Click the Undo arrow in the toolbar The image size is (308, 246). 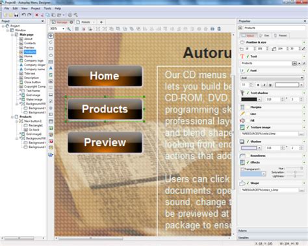coord(23,15)
